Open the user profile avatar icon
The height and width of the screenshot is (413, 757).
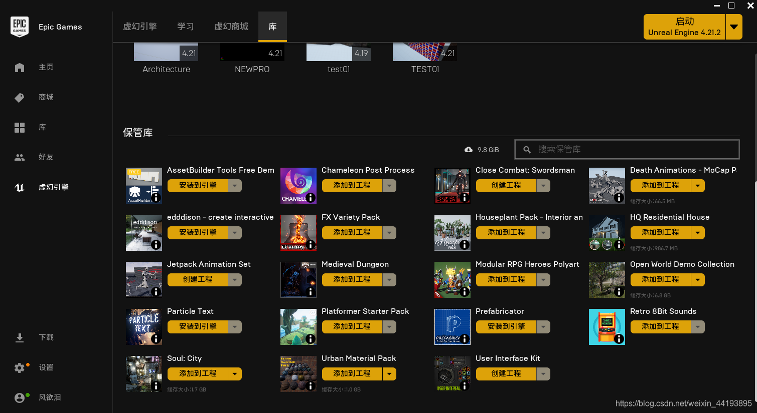point(20,397)
